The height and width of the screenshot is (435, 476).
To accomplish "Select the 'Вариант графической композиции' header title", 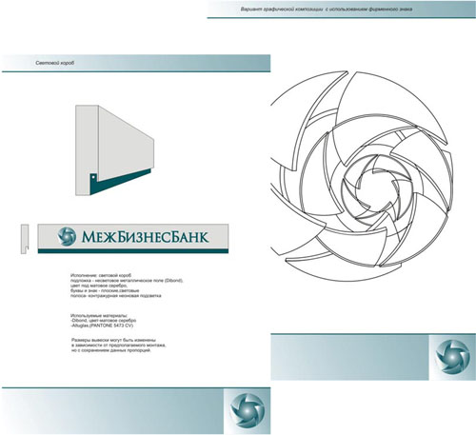I will (327, 10).
